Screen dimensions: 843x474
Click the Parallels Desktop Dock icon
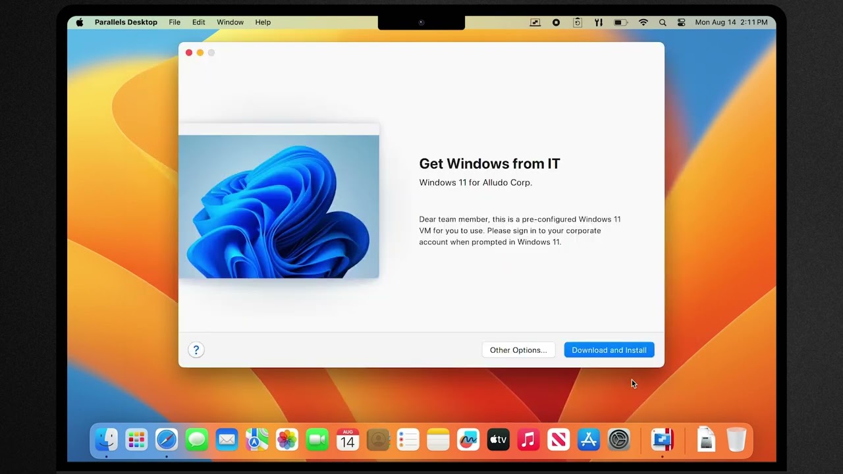coord(663,439)
